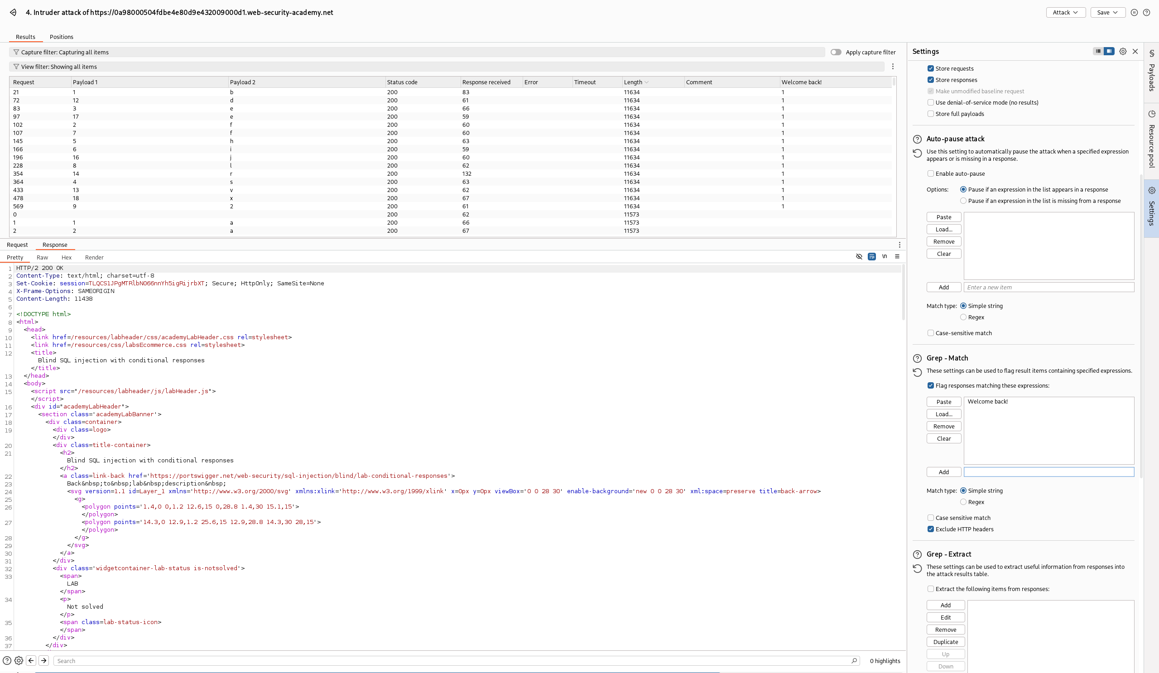This screenshot has height=673, width=1159.
Task: Select the Welcome back! expression in list
Action: (987, 402)
